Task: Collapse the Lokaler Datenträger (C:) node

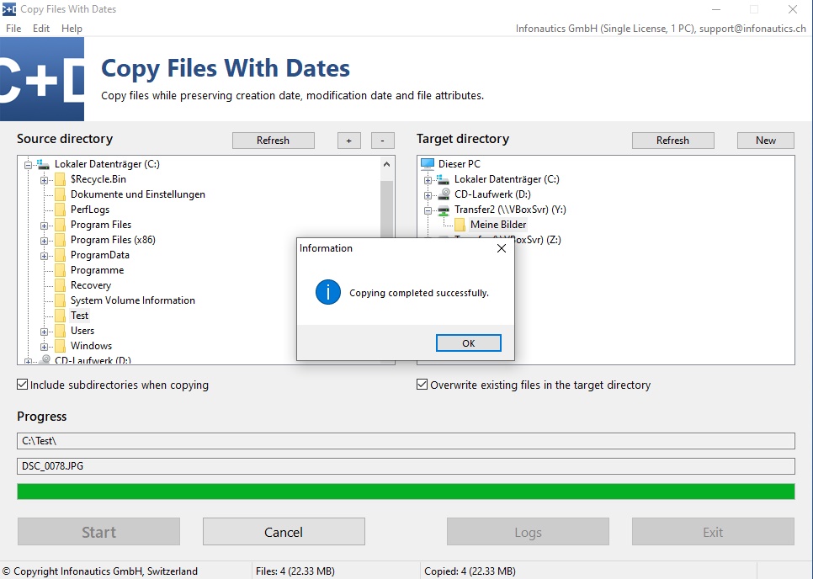Action: pos(28,164)
